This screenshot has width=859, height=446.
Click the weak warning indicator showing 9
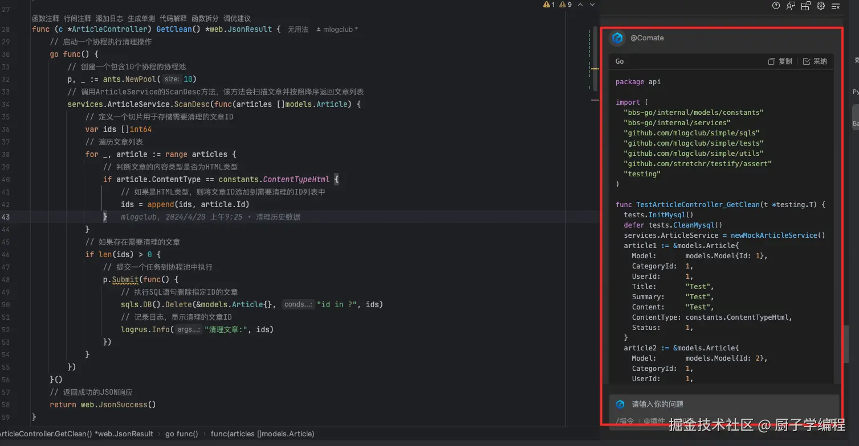click(x=566, y=5)
